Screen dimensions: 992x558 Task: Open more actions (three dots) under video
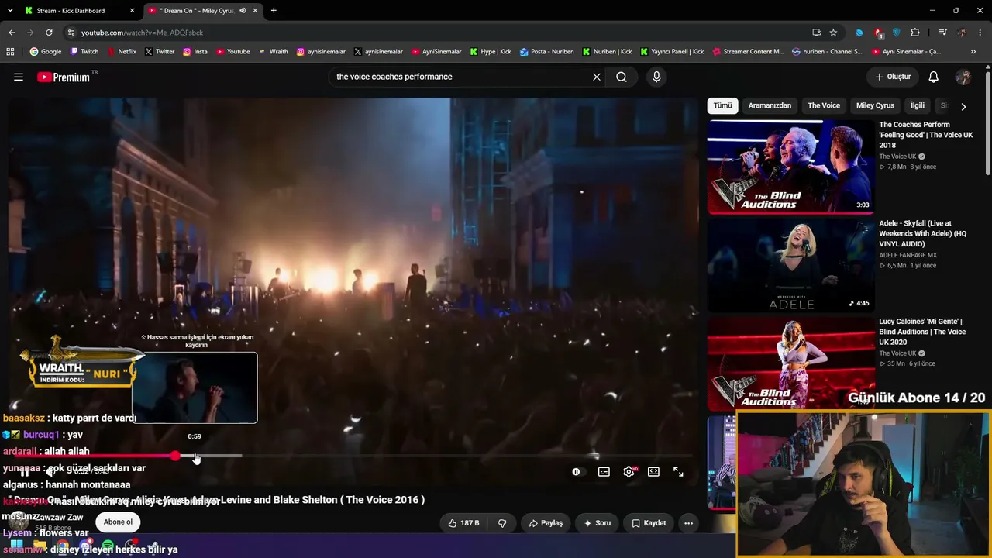(688, 523)
